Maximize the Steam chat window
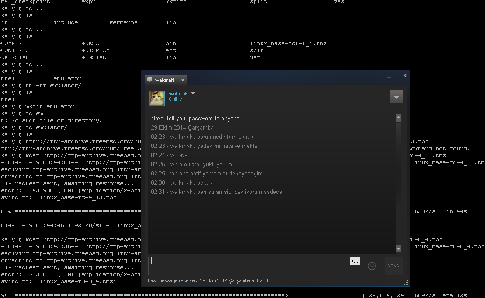Screen dimensions: 485x298 397,76
